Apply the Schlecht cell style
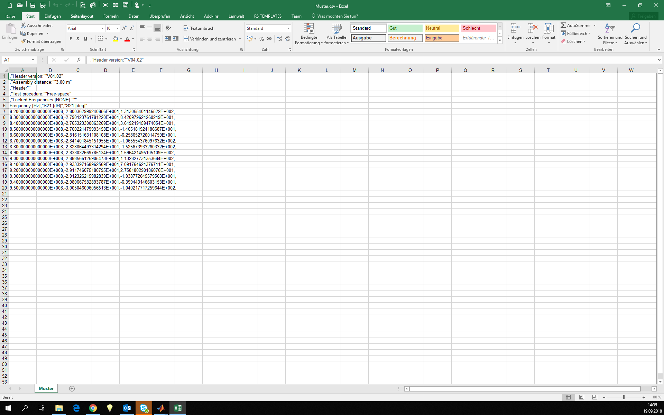This screenshot has width=664, height=415. (x=478, y=28)
